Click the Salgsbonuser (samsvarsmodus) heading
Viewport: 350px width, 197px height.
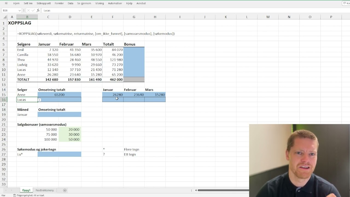click(42, 124)
